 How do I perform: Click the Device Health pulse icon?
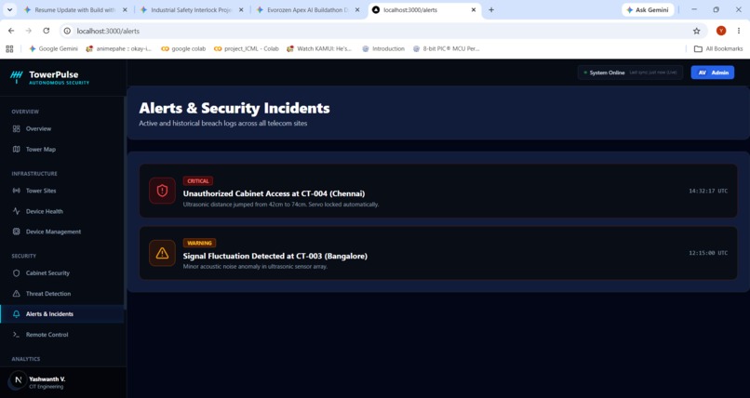coord(16,211)
